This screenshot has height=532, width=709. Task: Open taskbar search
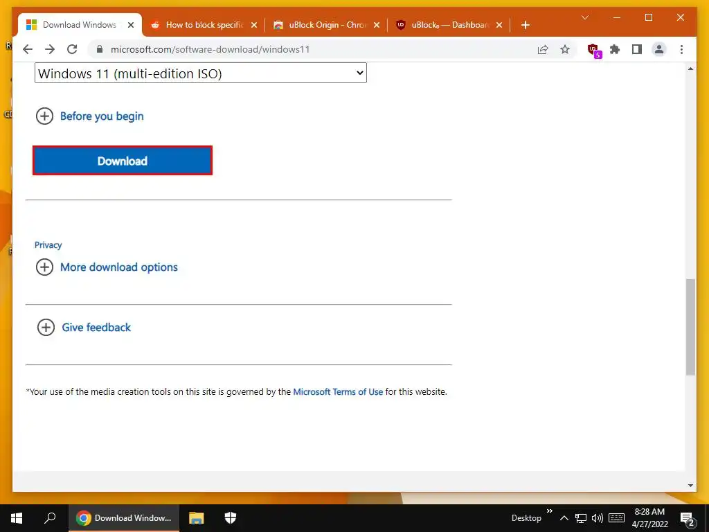50,518
